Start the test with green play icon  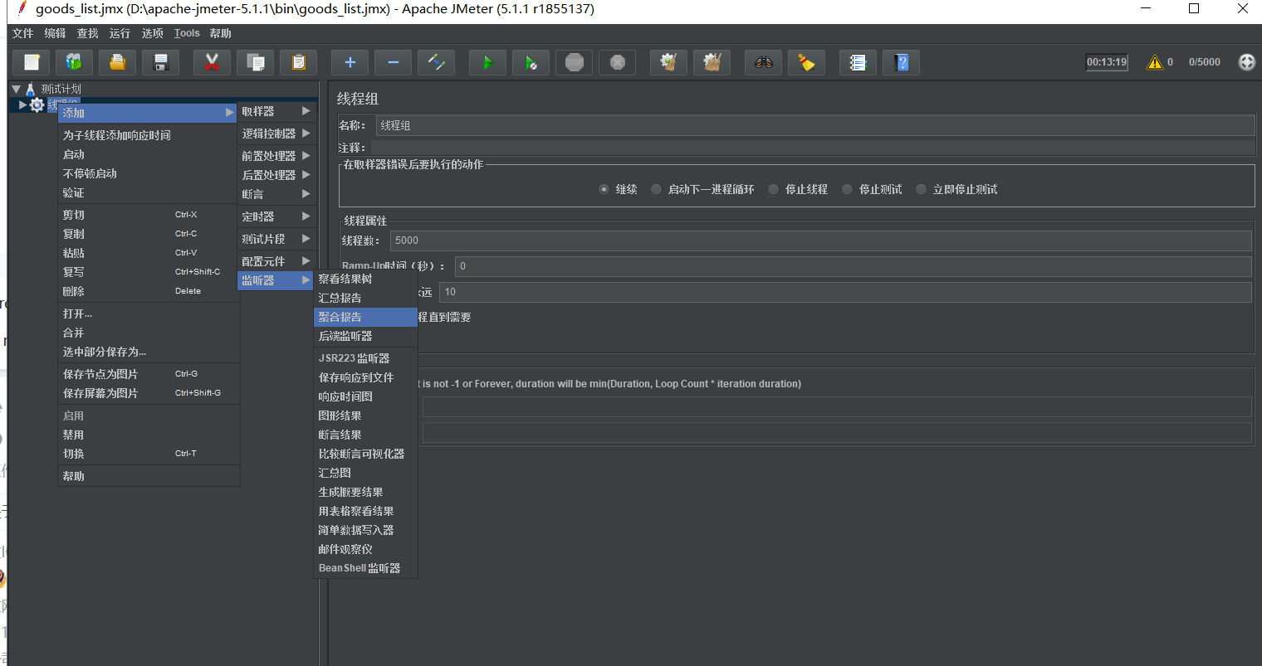pos(488,62)
